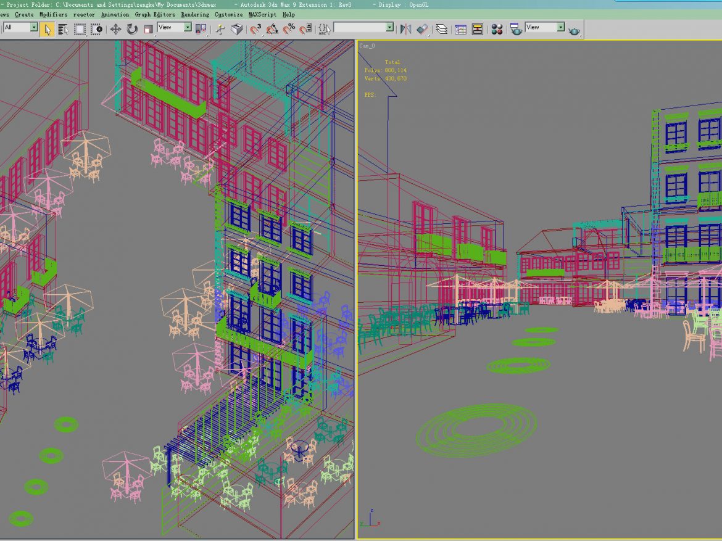This screenshot has width=722, height=541.
Task: Activate the Select Object arrow tool
Action: tap(48, 28)
